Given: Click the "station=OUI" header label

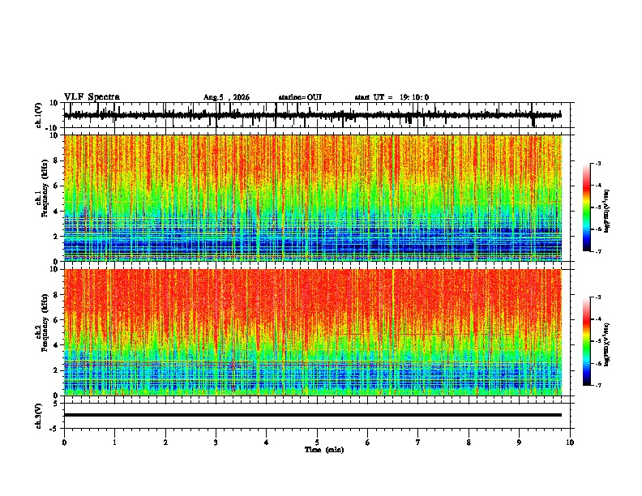Looking at the screenshot, I should [300, 97].
